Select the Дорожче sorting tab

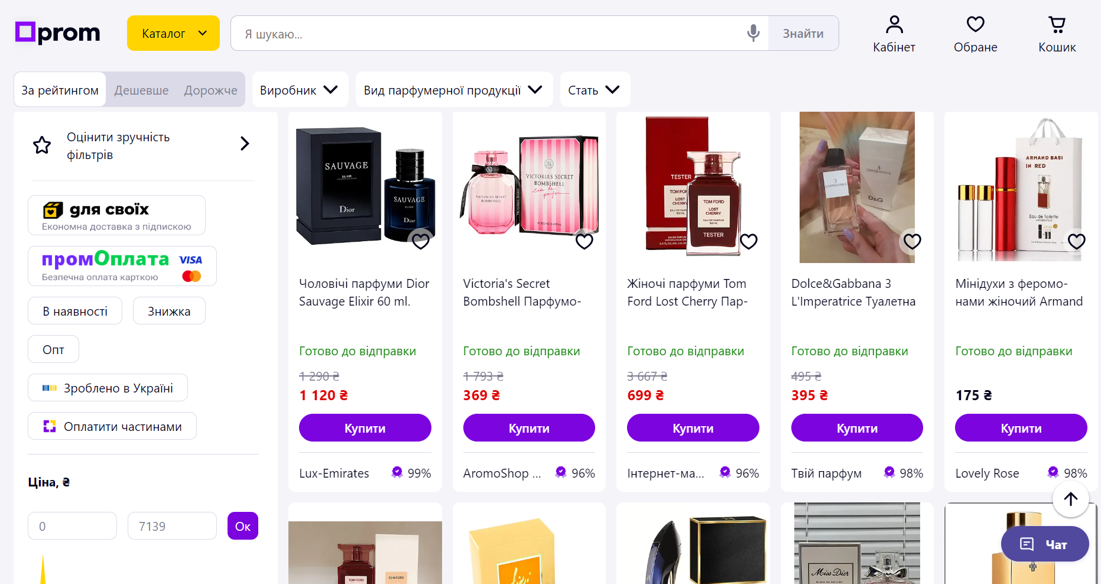[210, 89]
